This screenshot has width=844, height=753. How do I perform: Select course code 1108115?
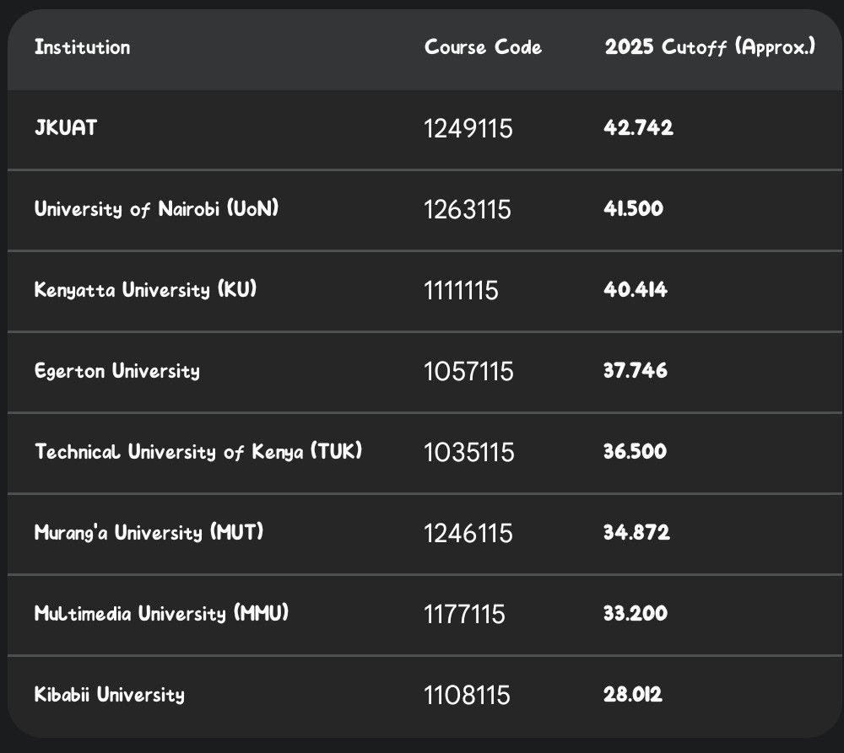click(x=468, y=696)
